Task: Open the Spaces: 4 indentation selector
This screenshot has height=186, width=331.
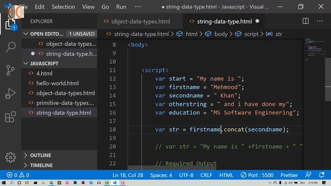Action: [161, 175]
